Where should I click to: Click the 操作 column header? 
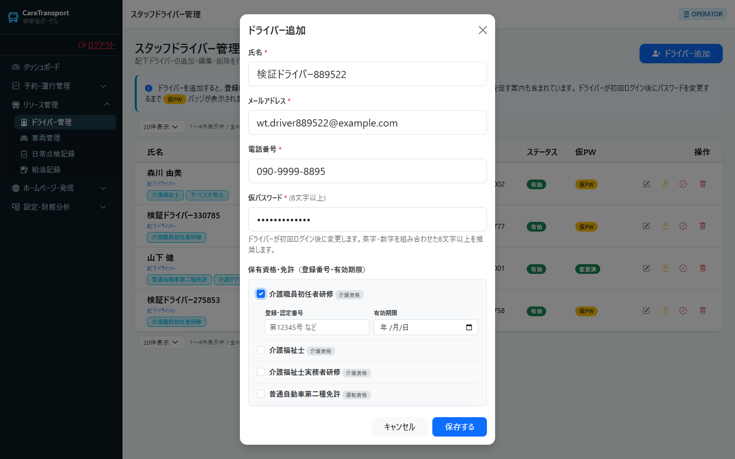[702, 152]
